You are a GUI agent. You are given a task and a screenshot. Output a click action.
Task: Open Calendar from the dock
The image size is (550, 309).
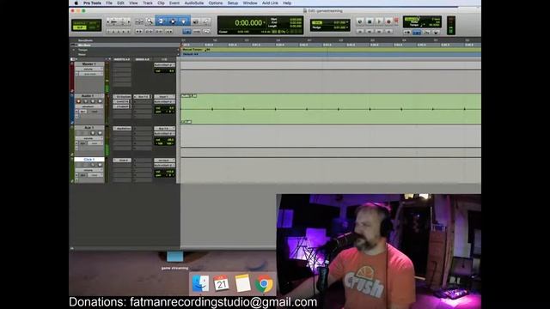point(222,283)
